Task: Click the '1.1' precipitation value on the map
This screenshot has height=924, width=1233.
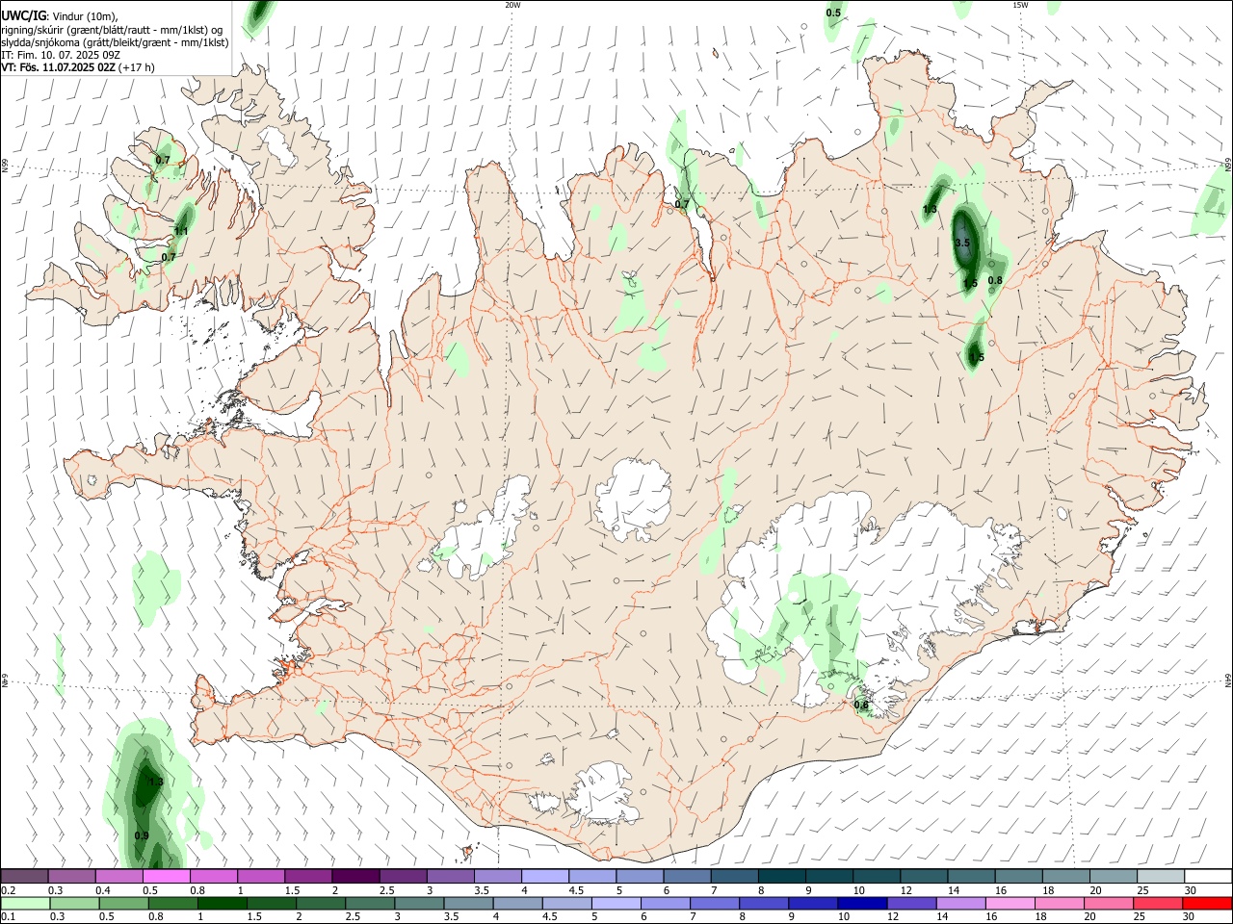Action: pos(181,231)
